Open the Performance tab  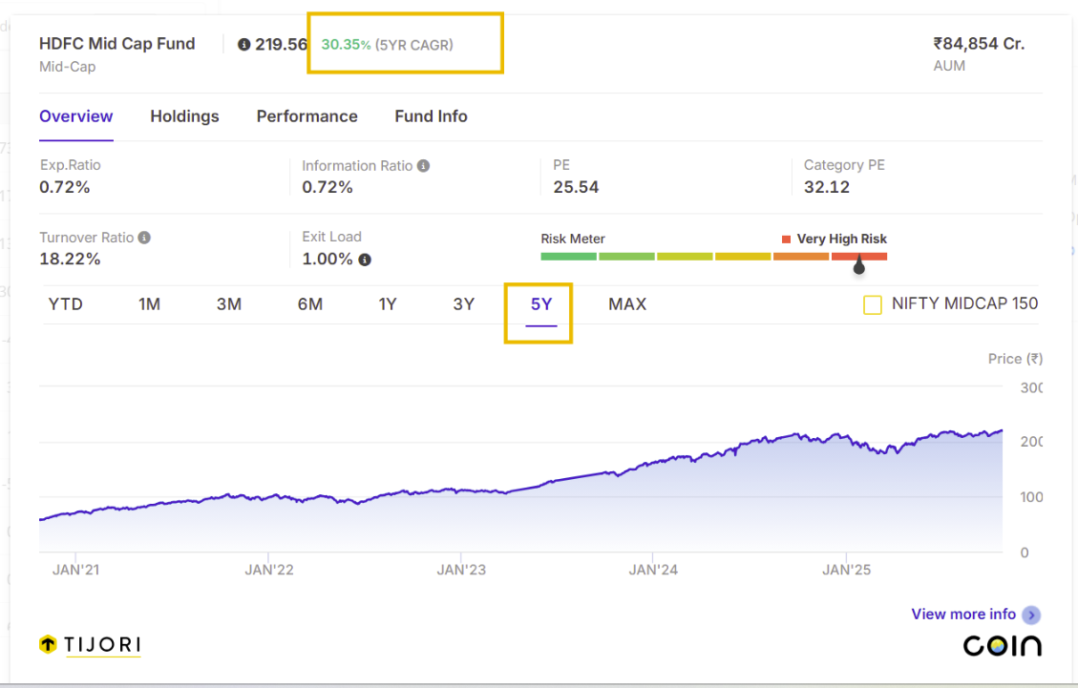[306, 116]
